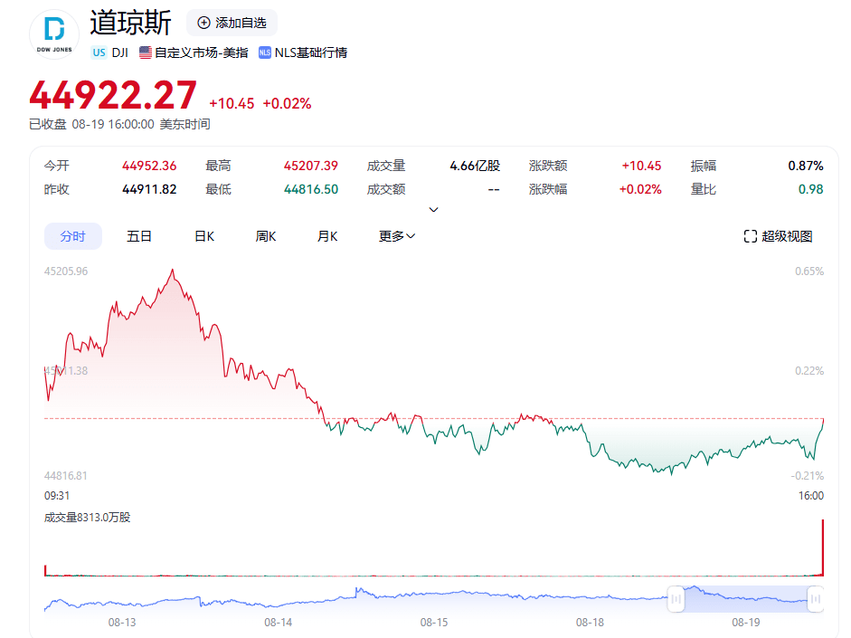The height and width of the screenshot is (638, 851).
Task: Click the 最高 value 45207.39
Action: tap(311, 166)
